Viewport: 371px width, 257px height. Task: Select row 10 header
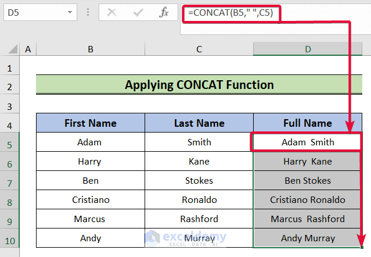pos(10,238)
